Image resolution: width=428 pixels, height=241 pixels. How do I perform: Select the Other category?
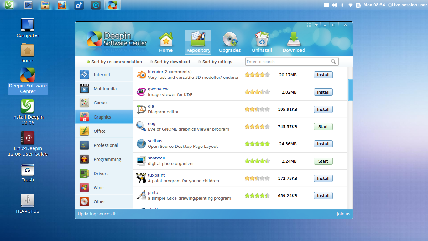pos(104,202)
